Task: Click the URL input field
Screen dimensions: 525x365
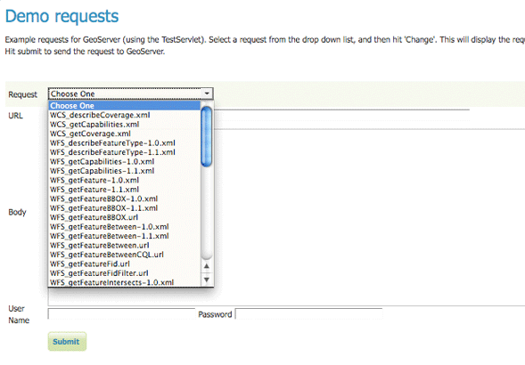Action: coord(341,116)
